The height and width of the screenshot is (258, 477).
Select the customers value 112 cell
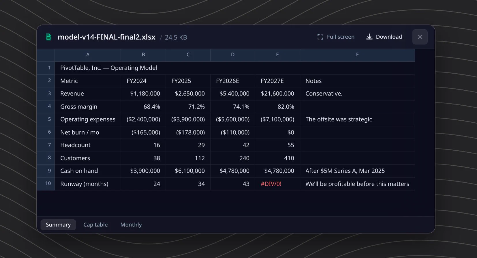pyautogui.click(x=188, y=158)
